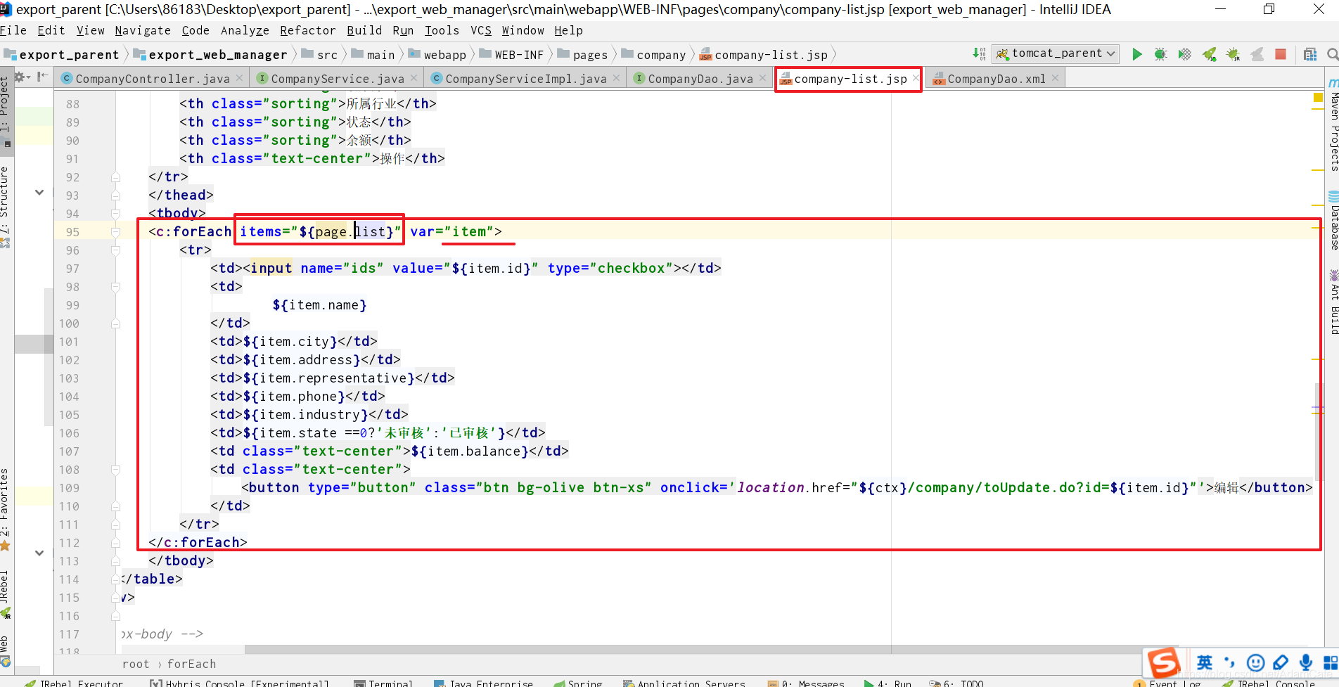This screenshot has width=1339, height=687.
Task: Close the CompanyController.java tab
Action: (240, 78)
